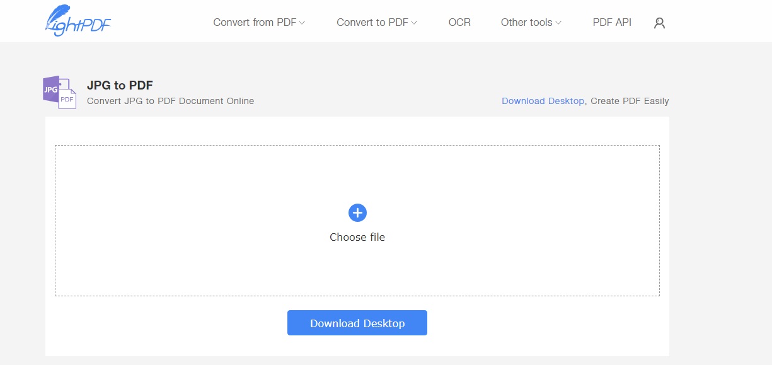This screenshot has height=365, width=772.
Task: Open the Convert from PDF menu
Action: [255, 22]
